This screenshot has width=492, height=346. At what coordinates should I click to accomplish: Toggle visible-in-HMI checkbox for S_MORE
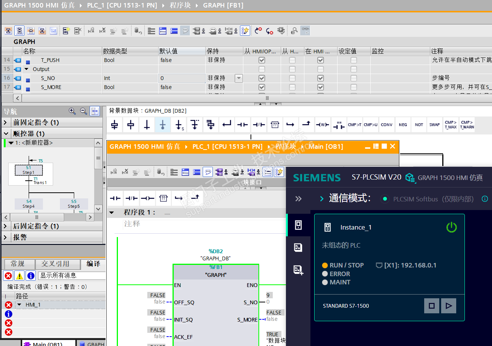[x=320, y=87]
